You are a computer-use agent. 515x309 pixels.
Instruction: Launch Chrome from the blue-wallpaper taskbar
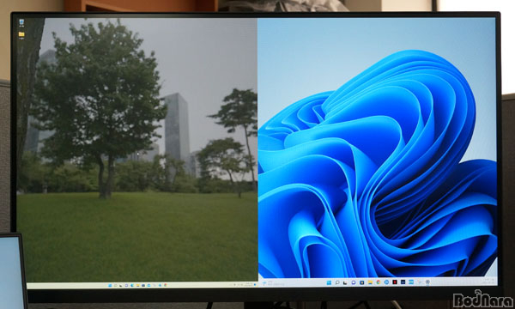[379, 282]
